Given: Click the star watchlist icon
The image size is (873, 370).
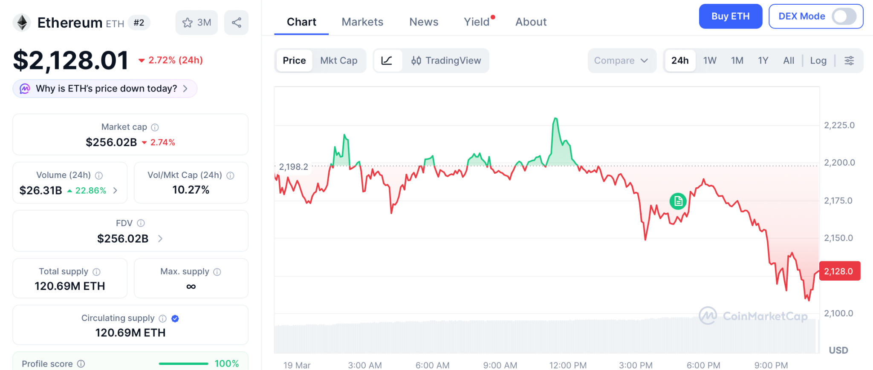Looking at the screenshot, I should click(x=188, y=23).
